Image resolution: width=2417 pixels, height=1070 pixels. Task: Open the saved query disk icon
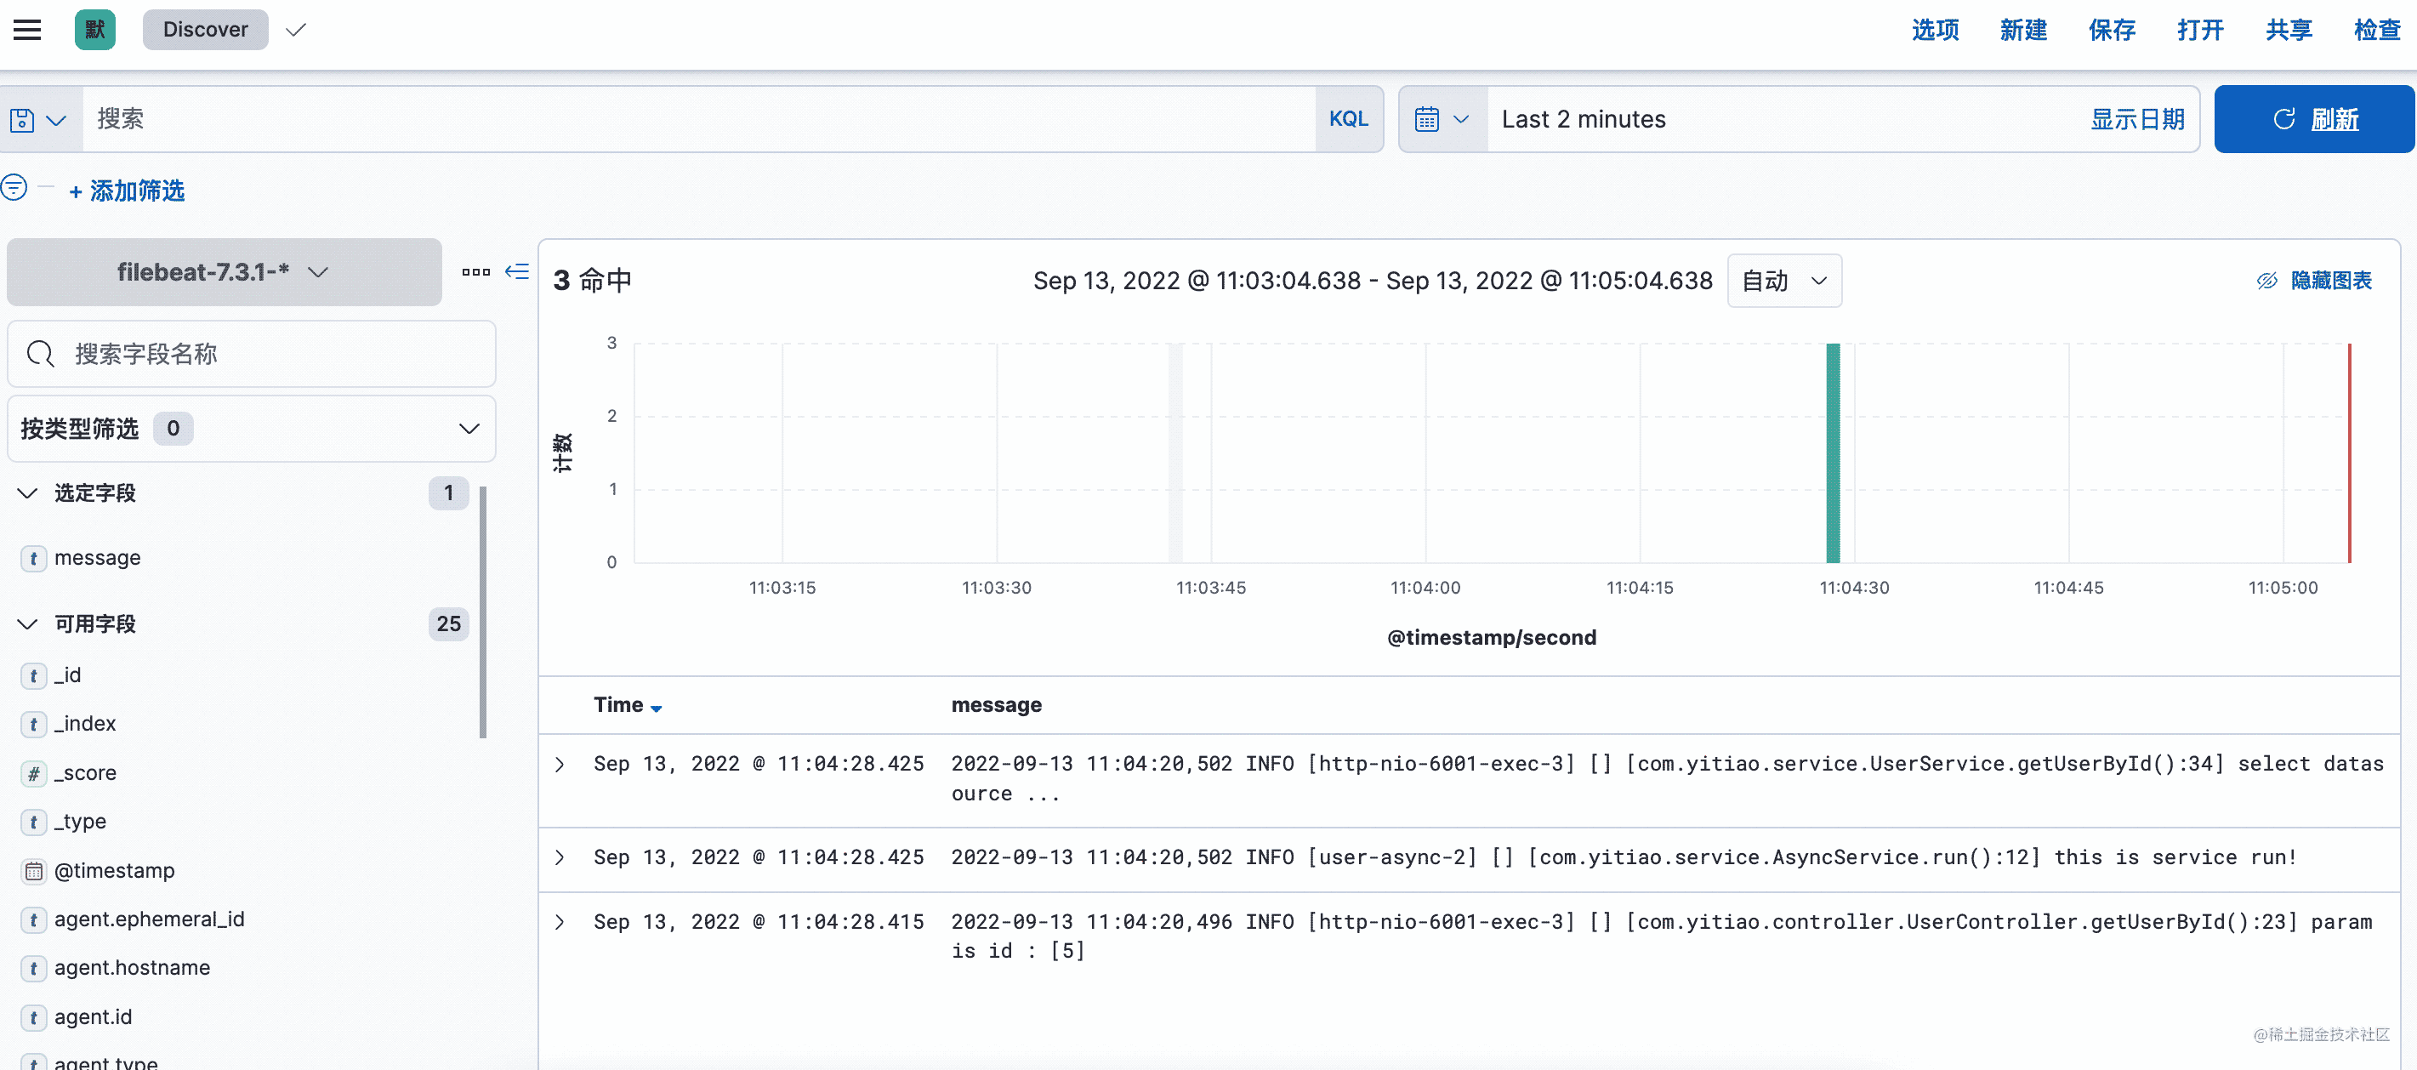tap(22, 120)
